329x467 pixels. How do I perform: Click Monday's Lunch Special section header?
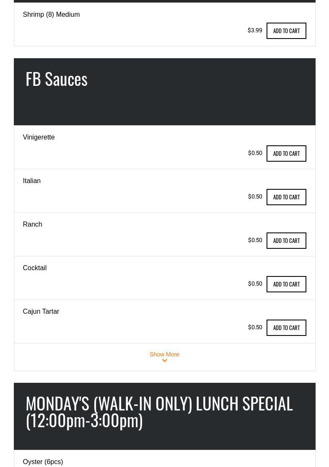(159, 412)
